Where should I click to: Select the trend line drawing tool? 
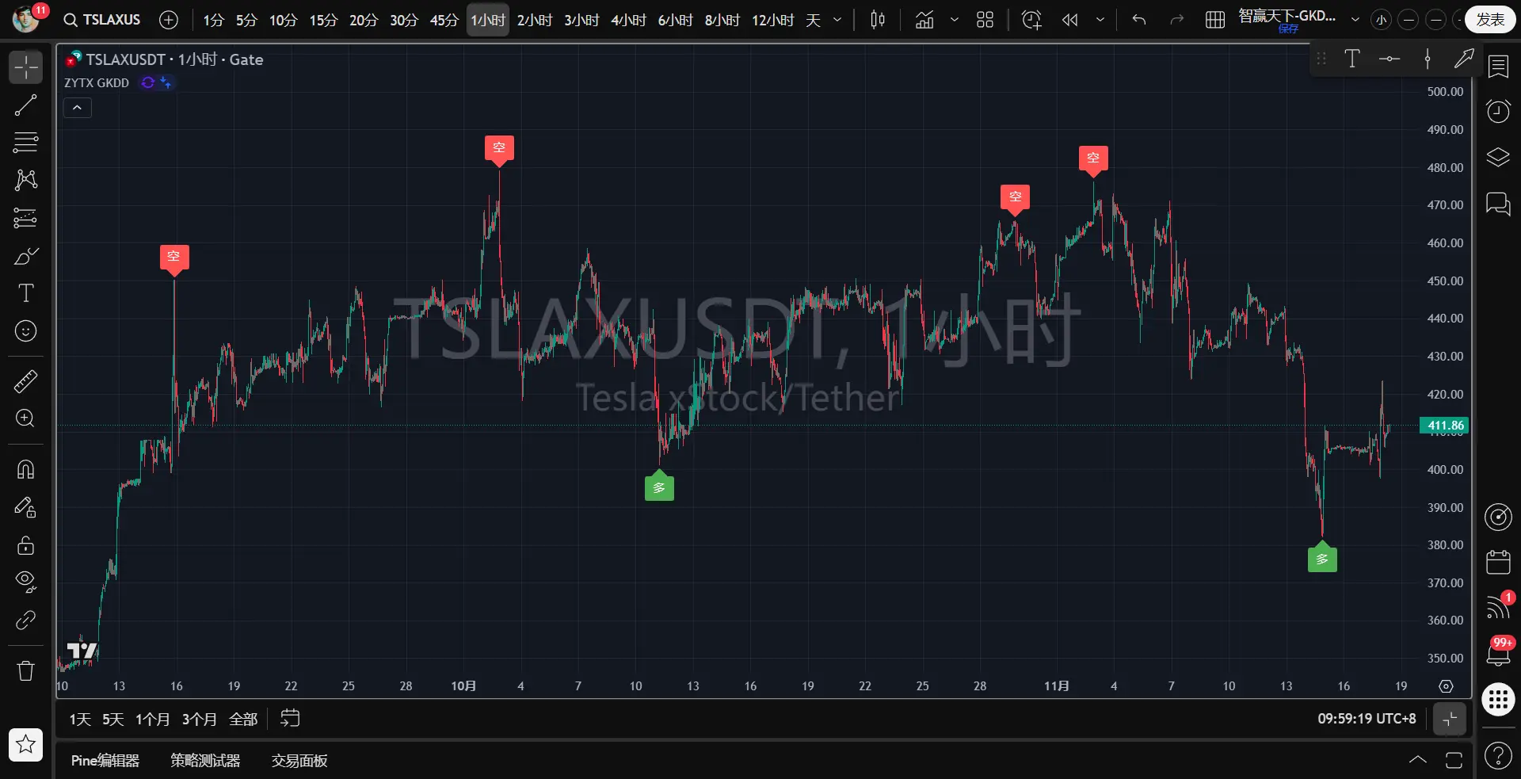click(25, 105)
